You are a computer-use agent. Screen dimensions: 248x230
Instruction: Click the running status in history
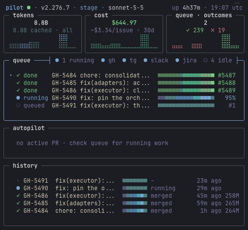pyautogui.click(x=163, y=188)
